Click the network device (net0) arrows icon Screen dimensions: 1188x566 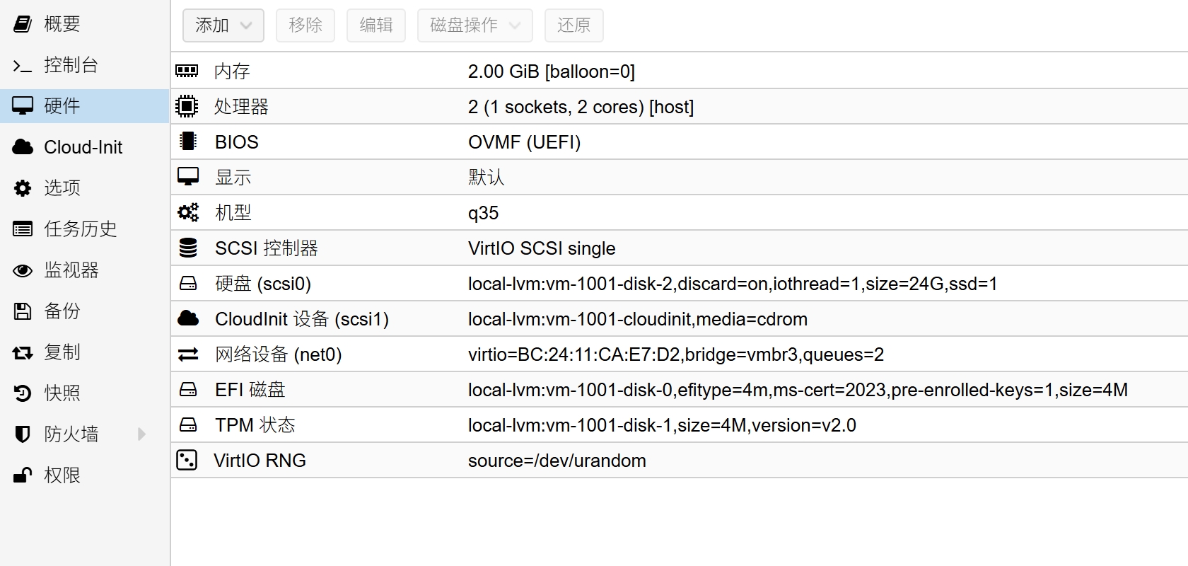tap(187, 354)
